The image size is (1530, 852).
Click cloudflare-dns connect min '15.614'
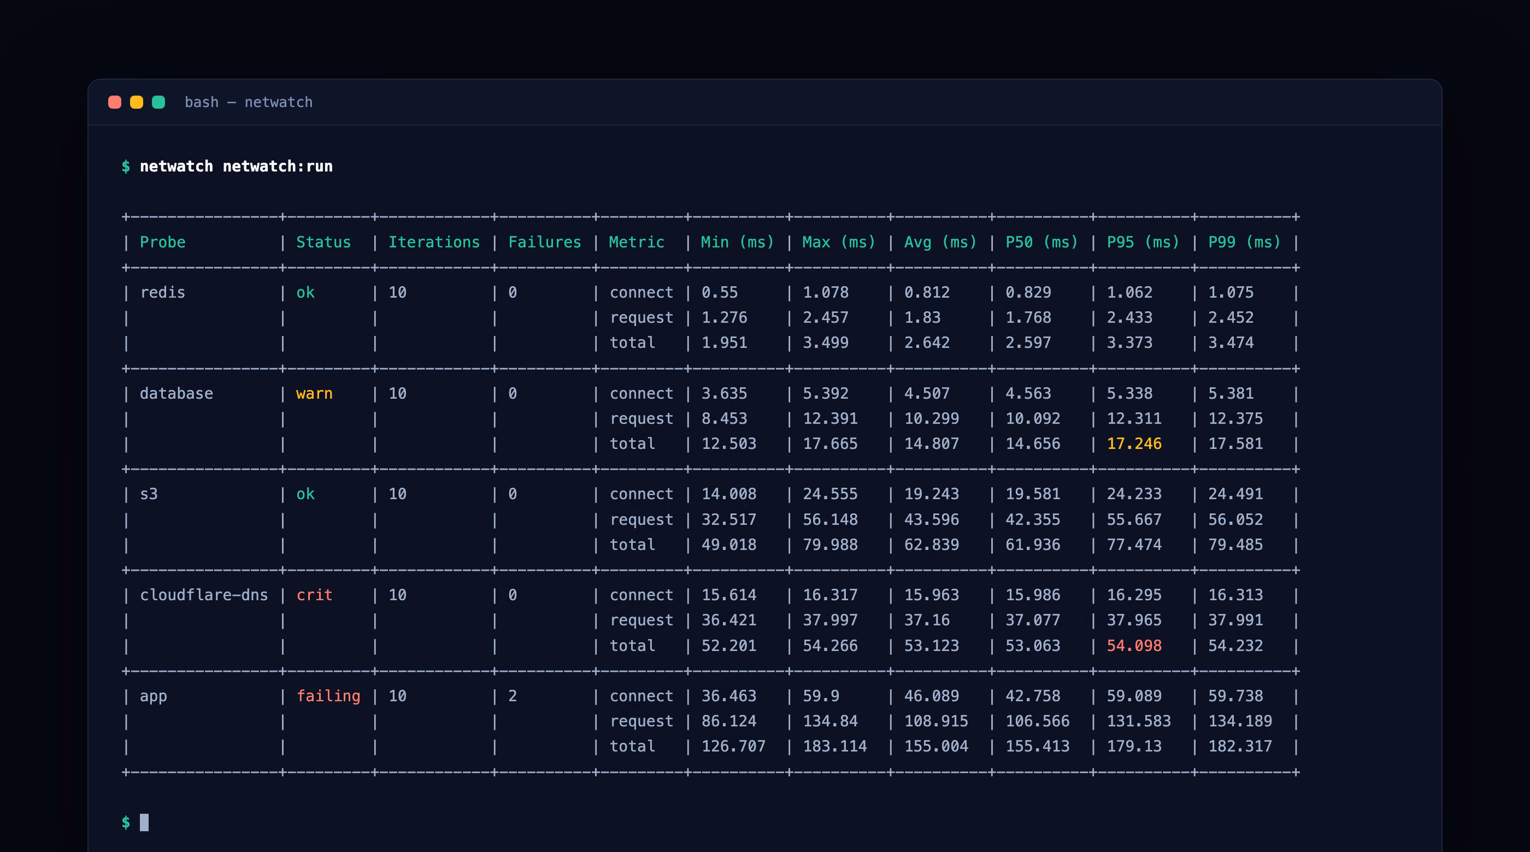coord(729,595)
